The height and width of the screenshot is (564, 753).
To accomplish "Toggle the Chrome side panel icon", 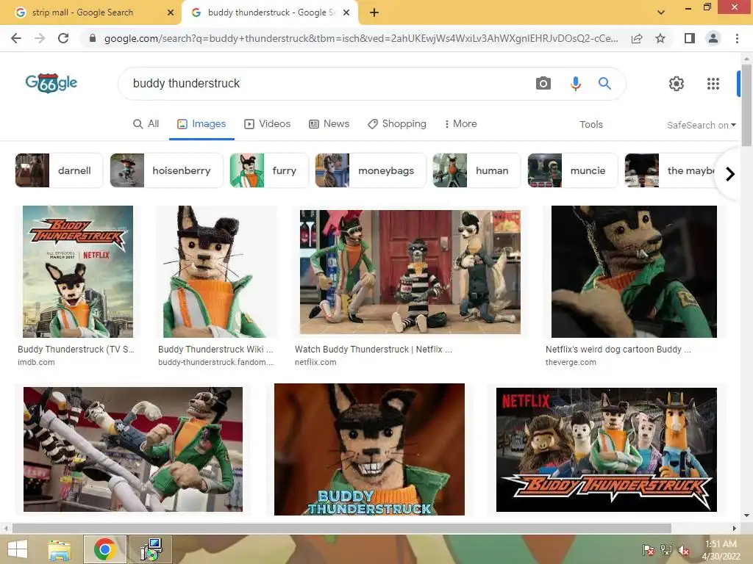I will 690,38.
